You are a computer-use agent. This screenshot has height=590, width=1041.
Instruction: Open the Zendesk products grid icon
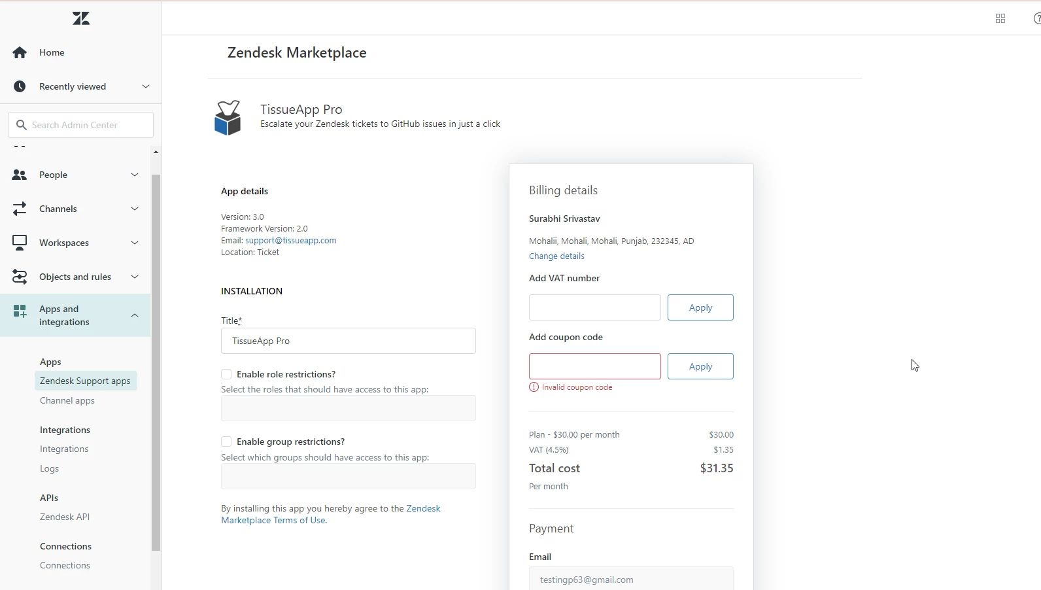[1000, 18]
